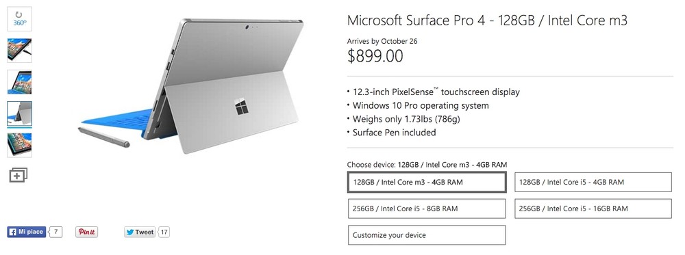
Task: Open the more images gallery icon
Action: 18,175
